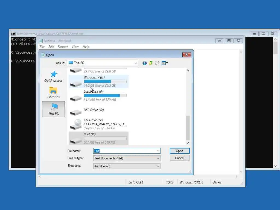
Task: Click the Open dialog title icon
Action: (x=43, y=55)
